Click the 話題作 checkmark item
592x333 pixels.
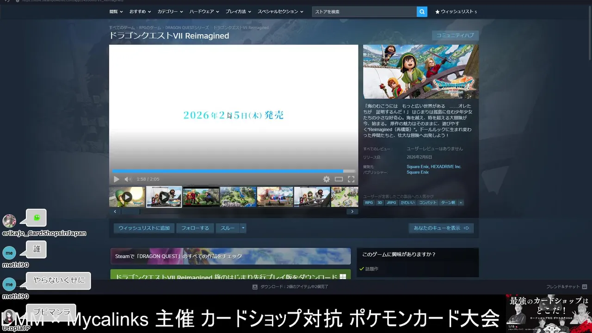(x=369, y=269)
